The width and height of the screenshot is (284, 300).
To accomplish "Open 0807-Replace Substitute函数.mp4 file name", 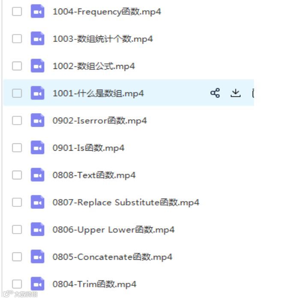I will (126, 202).
